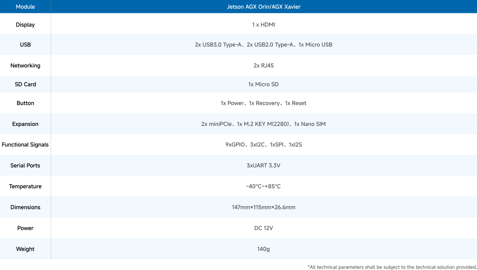Click the "SD Card" row label
Image resolution: width=477 pixels, height=270 pixels.
coord(25,84)
